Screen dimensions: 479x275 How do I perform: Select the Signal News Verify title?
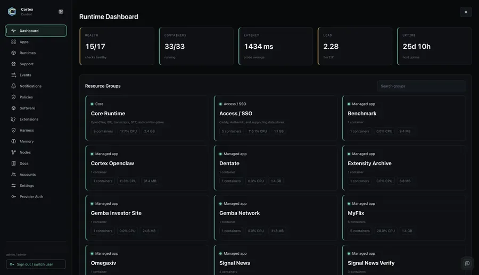[x=371, y=263]
